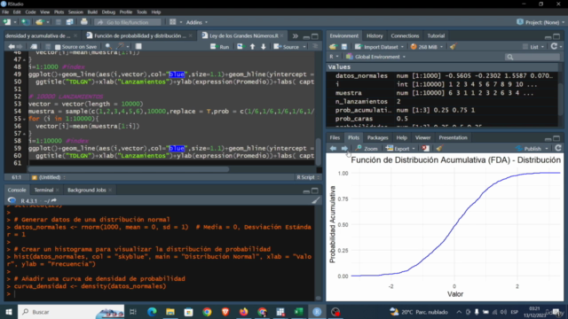Select the datos_normales variable row
This screenshot has height=319, width=568.
click(442, 75)
